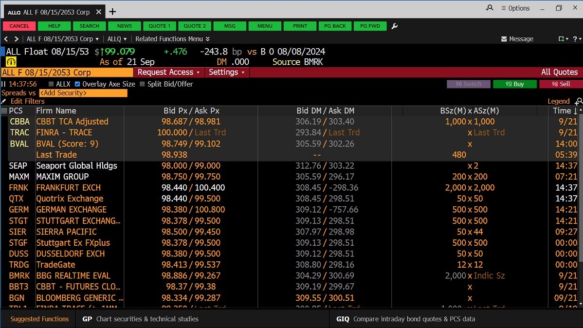Click the Message envelope icon
This screenshot has height=328, width=583.
pyautogui.click(x=504, y=39)
